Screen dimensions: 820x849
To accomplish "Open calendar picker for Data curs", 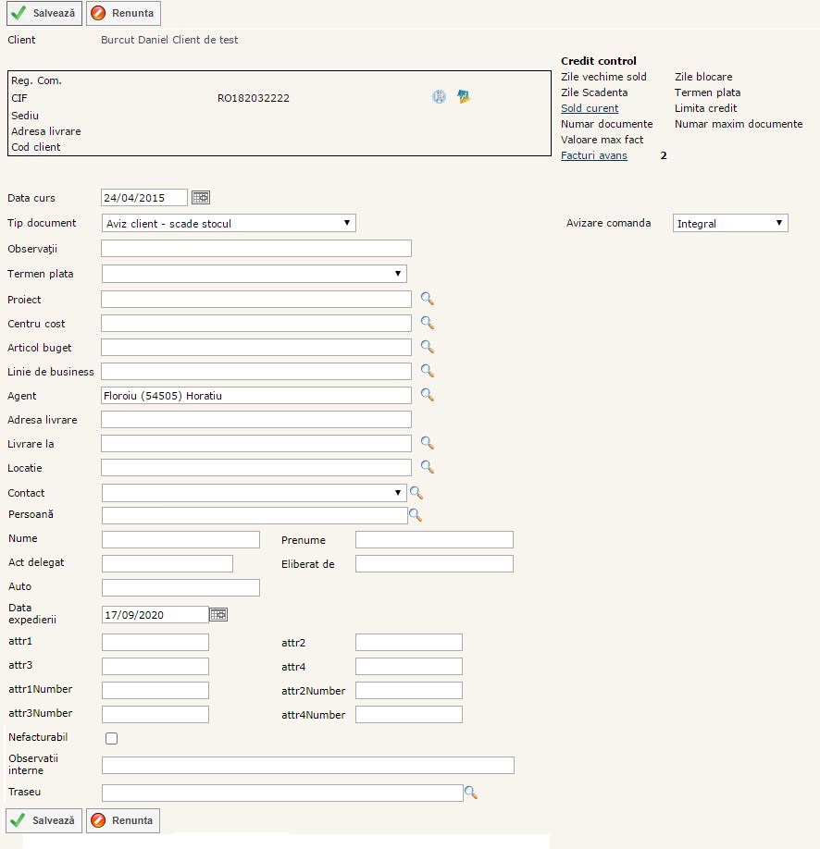I will pos(201,197).
